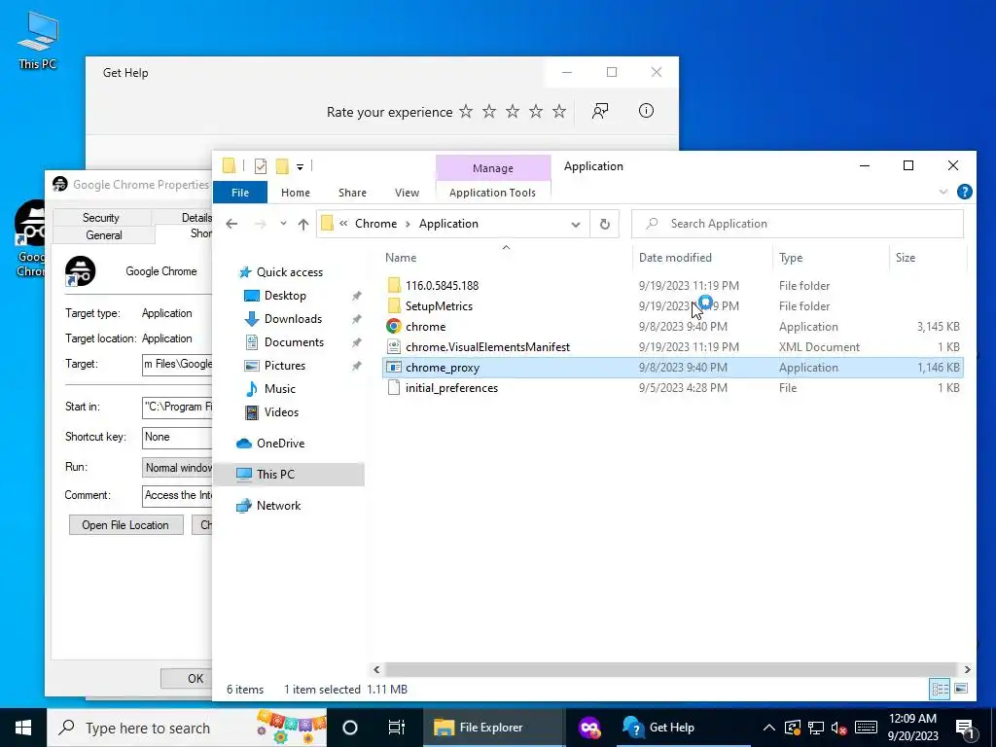Click New folder icon in quick access toolbar
The height and width of the screenshot is (747, 996).
[282, 166]
